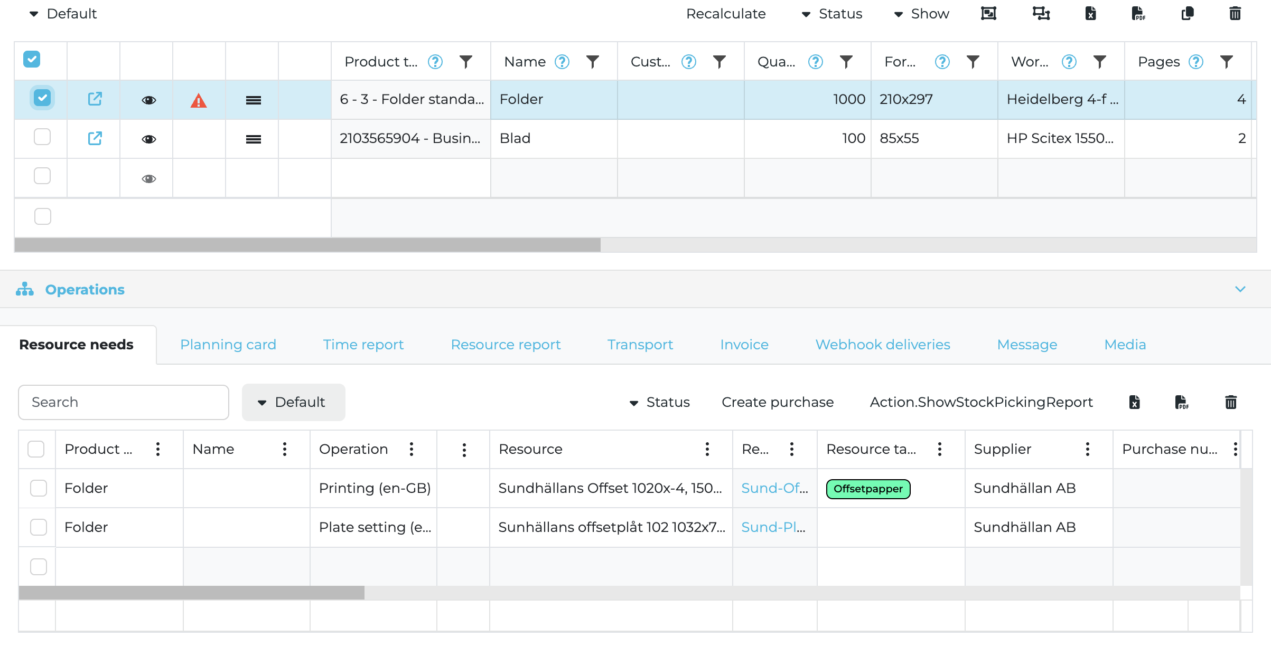Click the Recalculate button
Screen dimensions: 1271x647
[725, 14]
